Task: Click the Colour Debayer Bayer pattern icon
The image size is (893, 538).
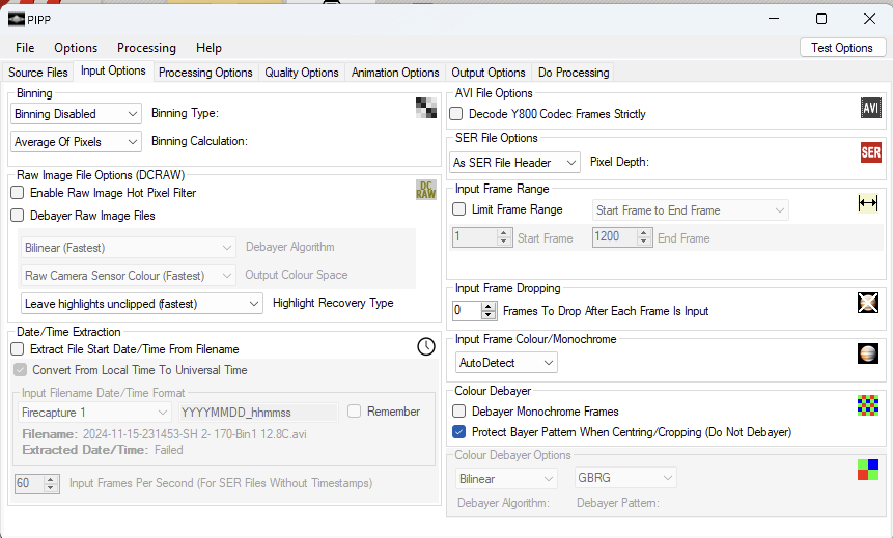Action: click(x=868, y=405)
